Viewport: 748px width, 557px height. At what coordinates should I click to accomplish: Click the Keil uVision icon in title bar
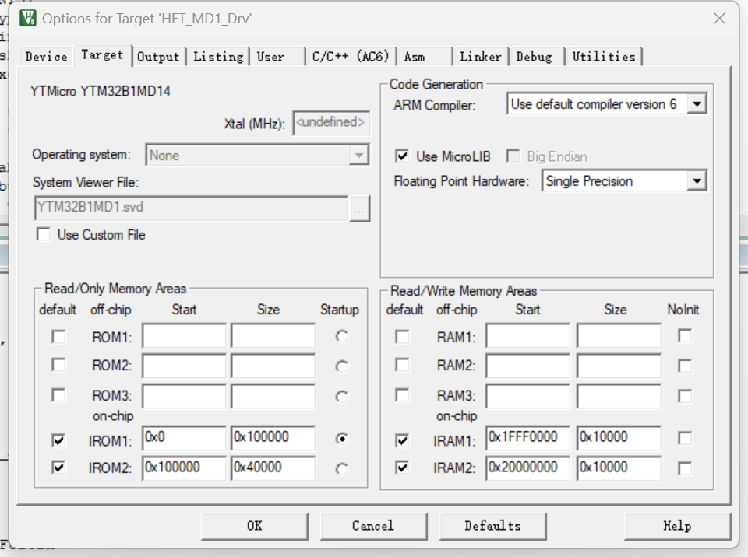[28, 19]
